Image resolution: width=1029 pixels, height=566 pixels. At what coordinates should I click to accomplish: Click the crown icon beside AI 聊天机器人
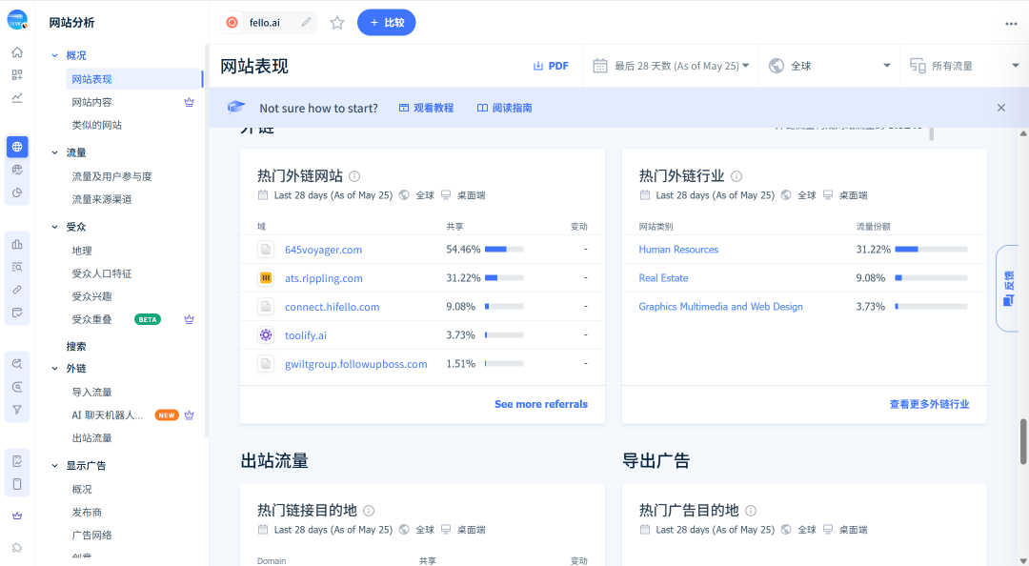pos(189,415)
